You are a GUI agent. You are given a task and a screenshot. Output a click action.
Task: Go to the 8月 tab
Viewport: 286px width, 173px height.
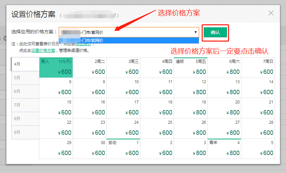(x=25, y=118)
